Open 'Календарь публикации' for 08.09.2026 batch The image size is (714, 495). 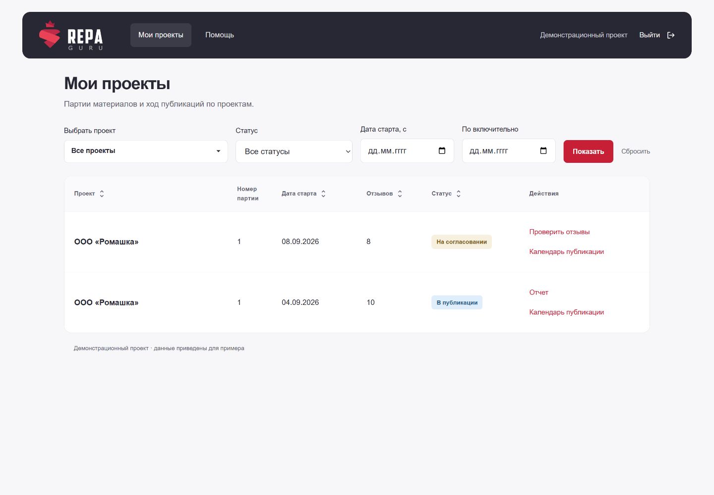pyautogui.click(x=566, y=251)
